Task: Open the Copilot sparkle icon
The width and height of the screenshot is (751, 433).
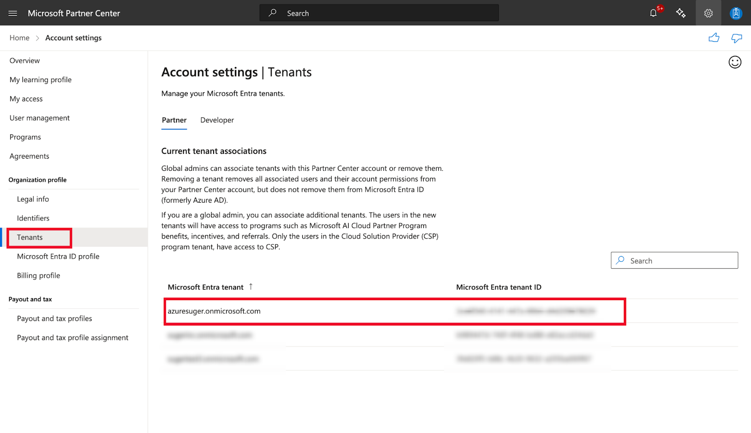Action: click(x=681, y=13)
